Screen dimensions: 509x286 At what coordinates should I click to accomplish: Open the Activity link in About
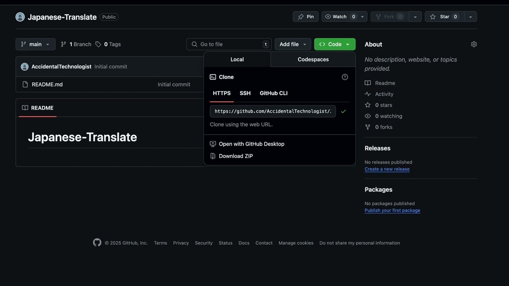click(x=384, y=94)
